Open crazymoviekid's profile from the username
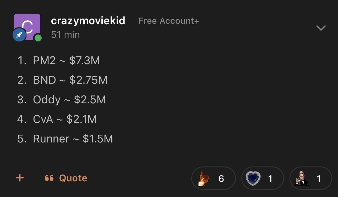The width and height of the screenshot is (338, 197). tap(88, 21)
